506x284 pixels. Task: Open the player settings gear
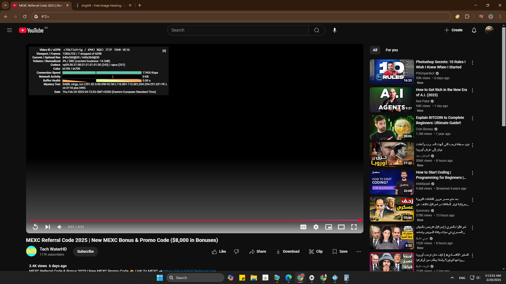(316, 227)
